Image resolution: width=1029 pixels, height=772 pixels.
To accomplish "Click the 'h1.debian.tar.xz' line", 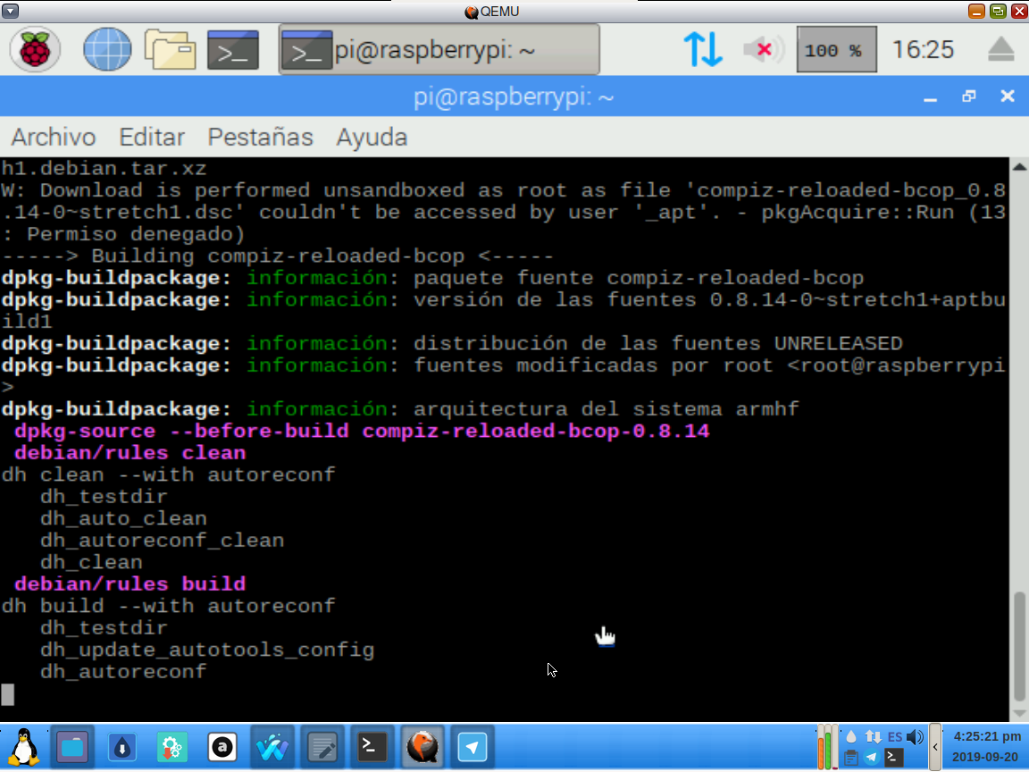I will coord(104,169).
